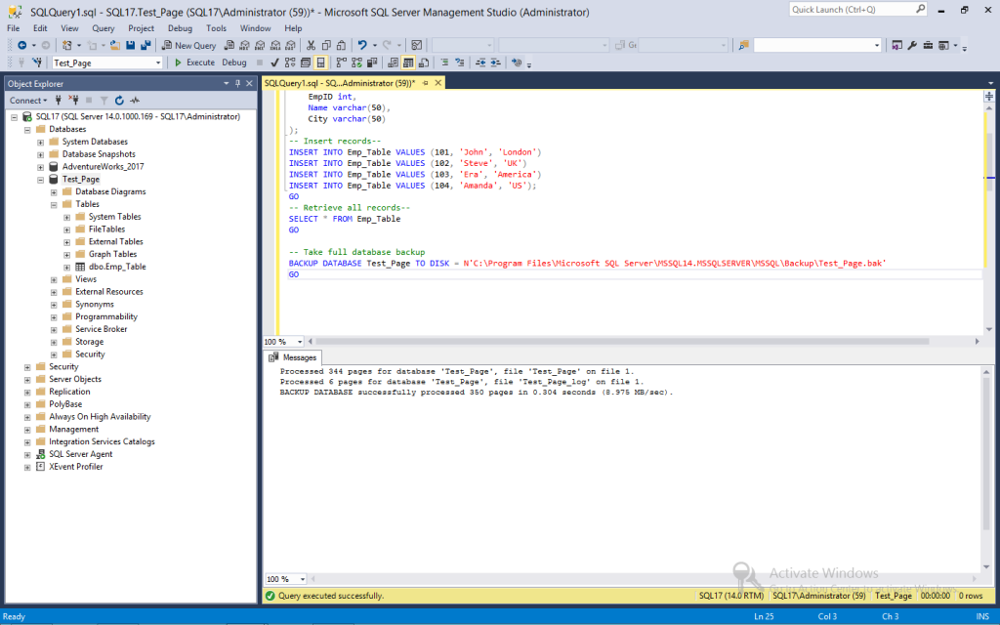Screen dimensions: 1000x625
Task: Open the Connect dropdown in Object Explorer
Action: 29,101
